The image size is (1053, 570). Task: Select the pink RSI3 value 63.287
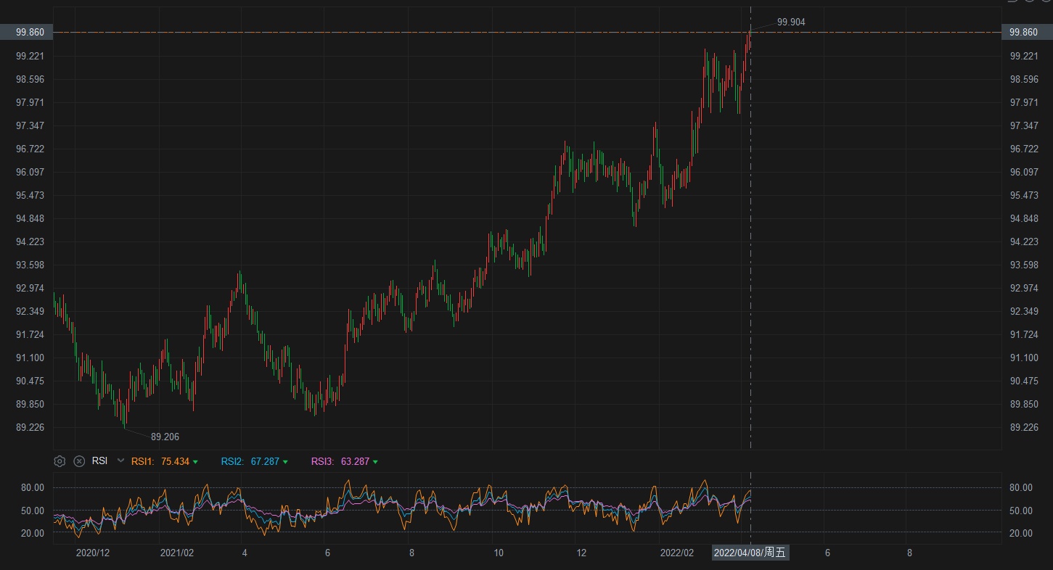[x=355, y=461]
